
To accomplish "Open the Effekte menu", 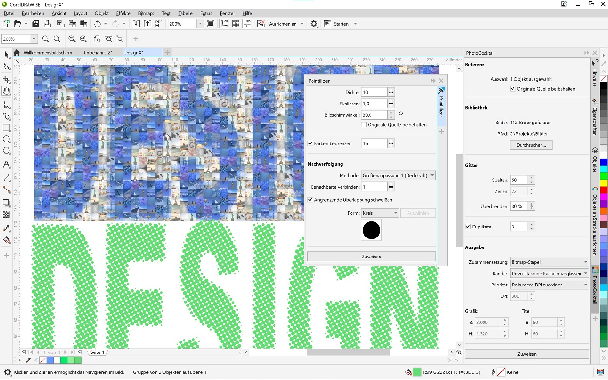I will pyautogui.click(x=123, y=13).
